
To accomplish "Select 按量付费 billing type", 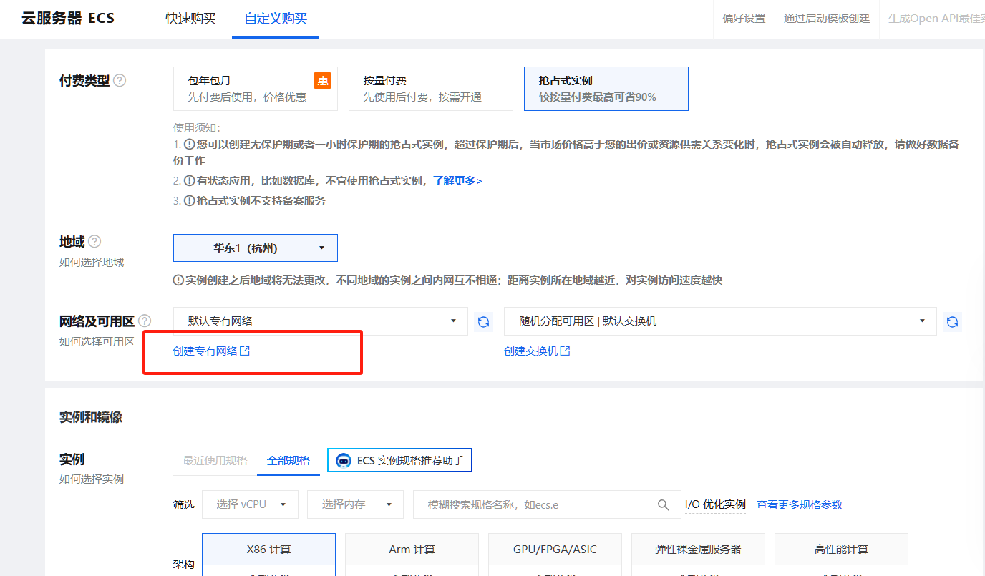I will (x=431, y=89).
